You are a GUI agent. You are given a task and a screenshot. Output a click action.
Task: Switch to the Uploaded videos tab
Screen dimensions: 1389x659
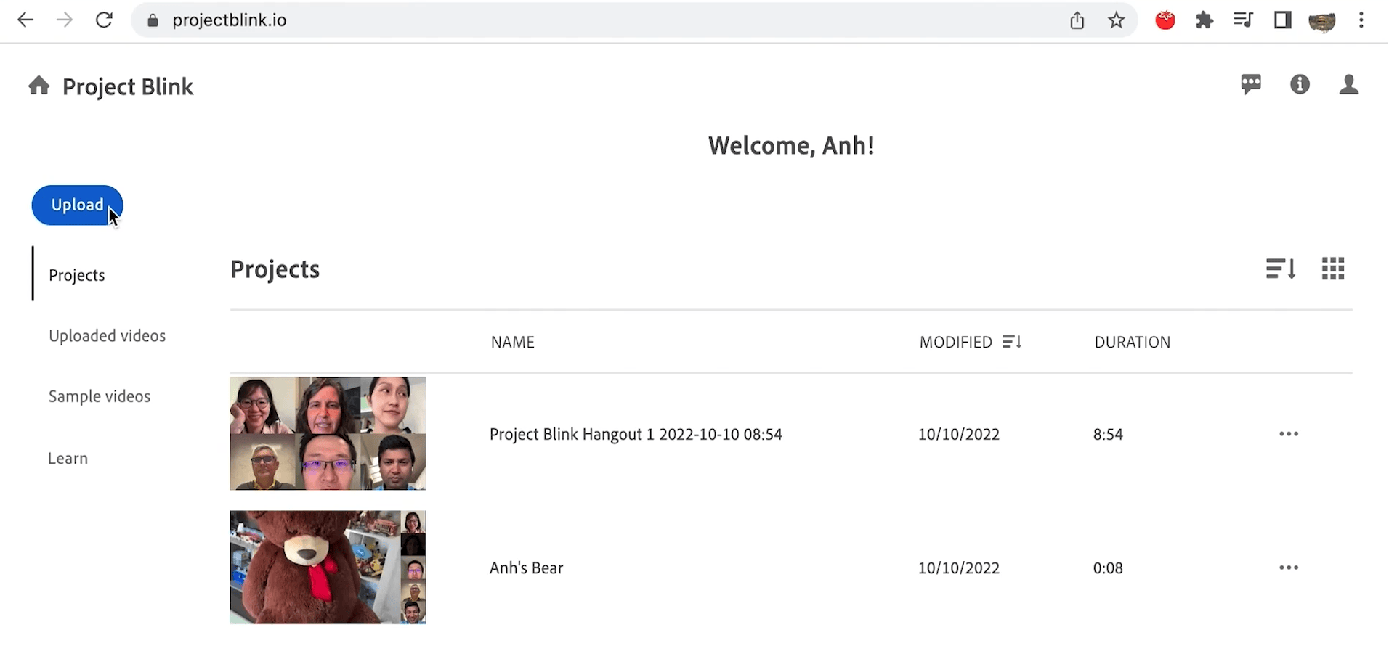107,335
